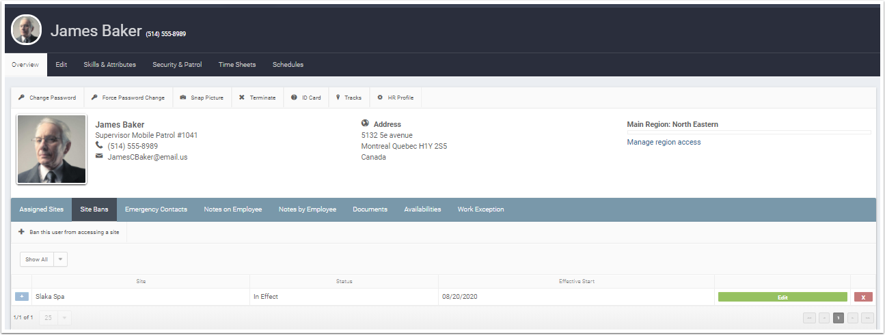885x335 pixels.
Task: Select the Site Bans tab
Action: tap(94, 209)
